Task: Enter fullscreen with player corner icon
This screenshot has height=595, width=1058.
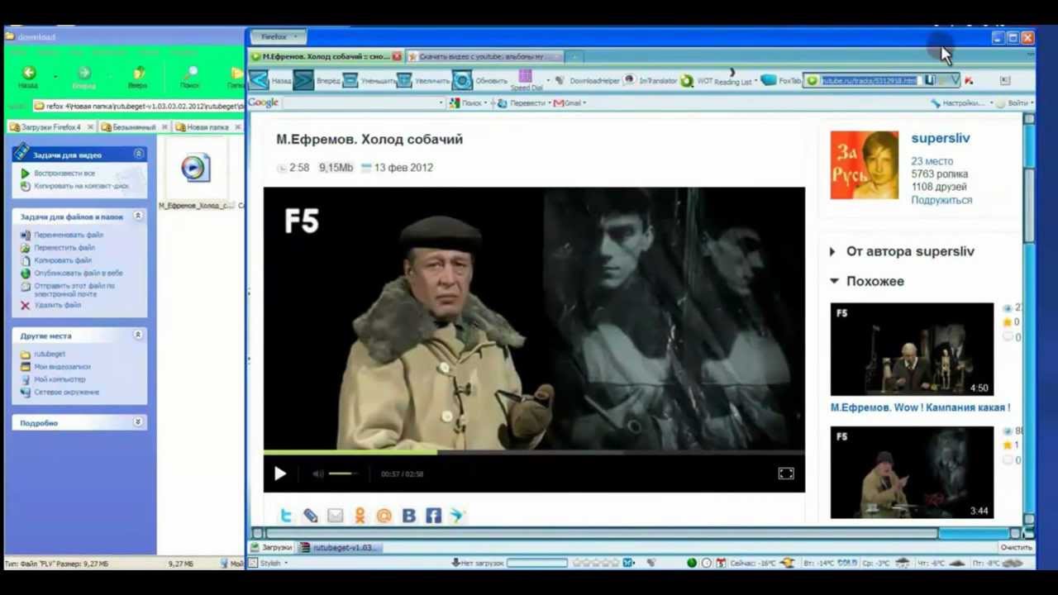Action: (x=786, y=474)
